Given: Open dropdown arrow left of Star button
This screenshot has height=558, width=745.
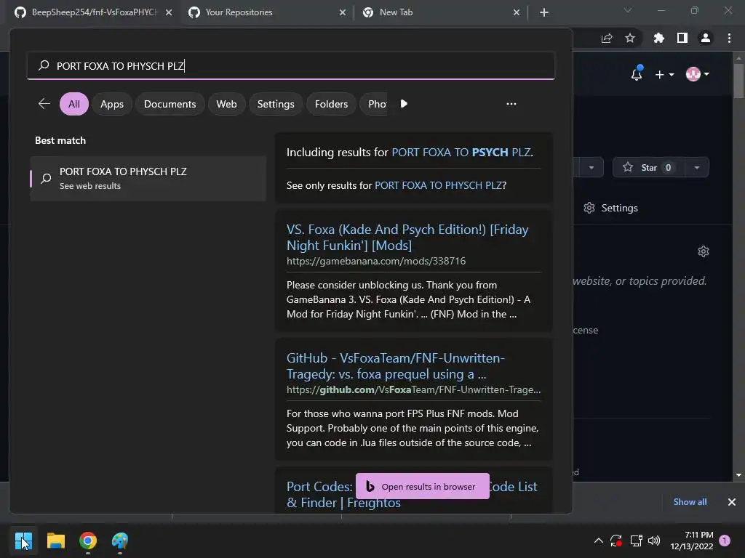Looking at the screenshot, I should pyautogui.click(x=591, y=168).
